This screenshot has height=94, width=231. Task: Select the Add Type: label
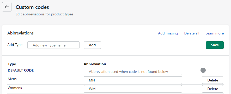pyautogui.click(x=15, y=45)
